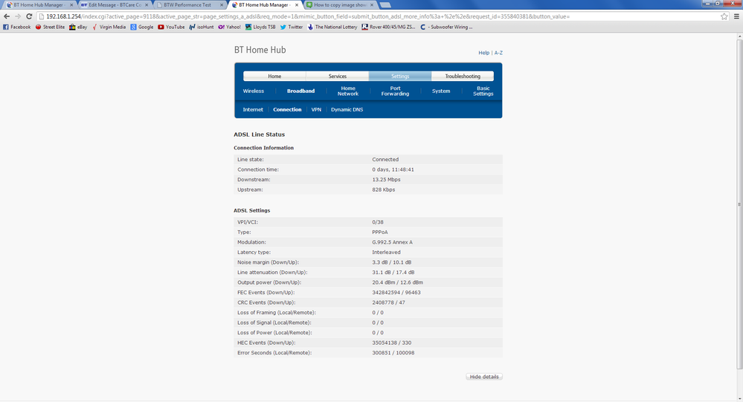Select the Downstream value 13.25 Mbps
743x402 pixels.
[x=386, y=180]
